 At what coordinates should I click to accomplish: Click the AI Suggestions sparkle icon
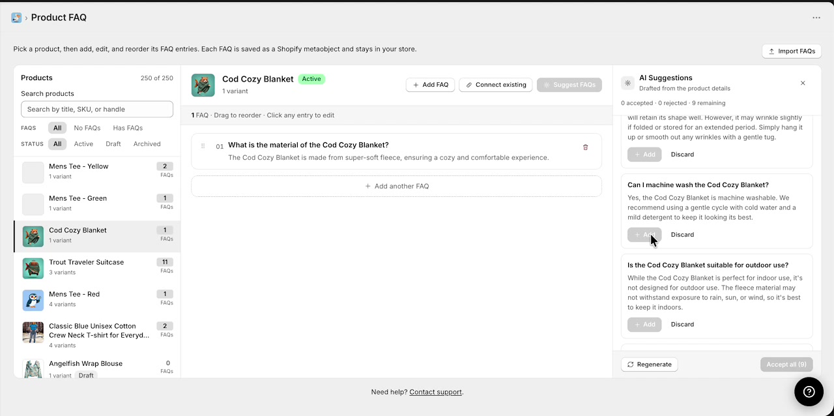[627, 83]
